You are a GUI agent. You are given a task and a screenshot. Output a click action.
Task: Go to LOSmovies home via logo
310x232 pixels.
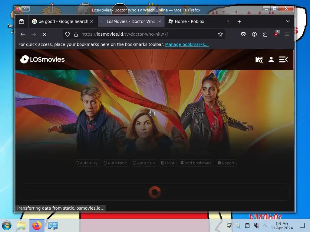point(42,59)
